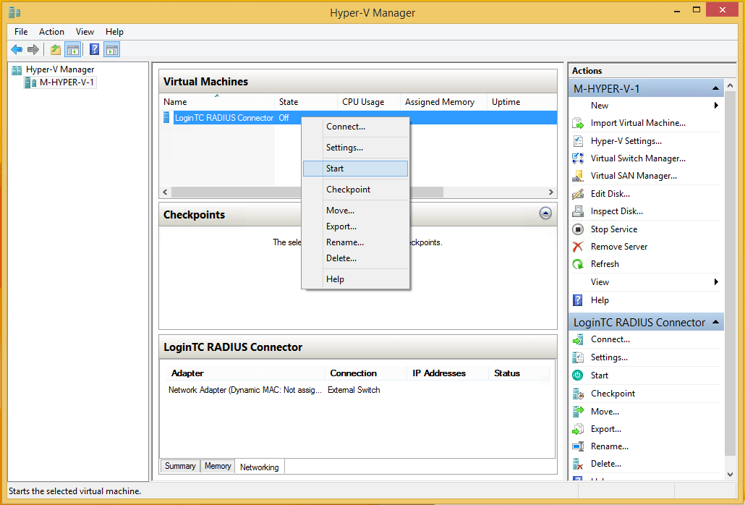Click the Edit Disk pencil icon
This screenshot has height=505, width=745.
(578, 194)
